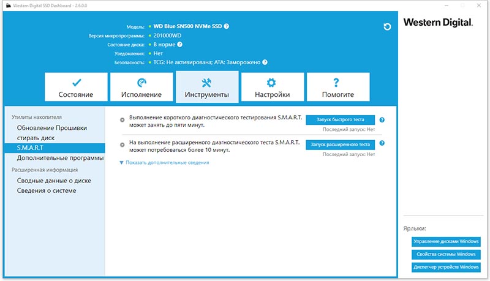Click the refresh icon in the header
Screen dimensions: 490x281
387,26
